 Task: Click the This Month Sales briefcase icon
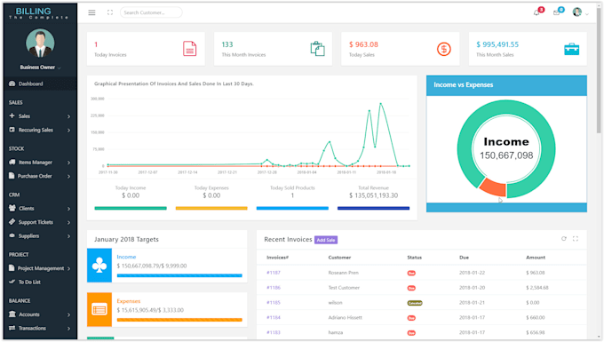[572, 49]
